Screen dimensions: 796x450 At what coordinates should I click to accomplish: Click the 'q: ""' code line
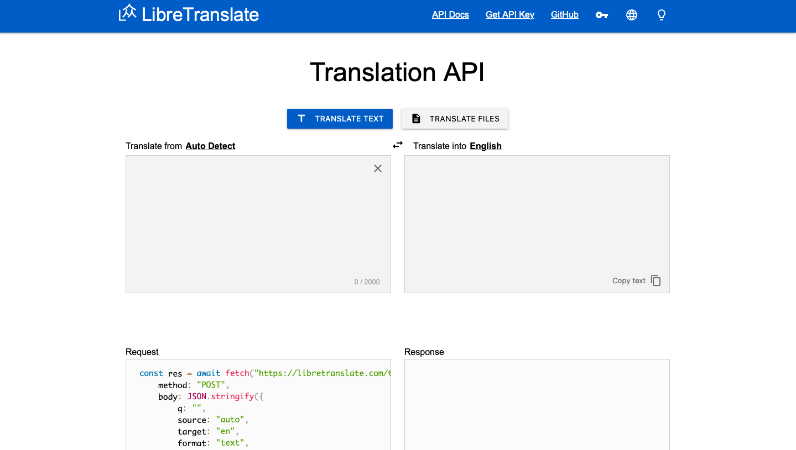192,409
